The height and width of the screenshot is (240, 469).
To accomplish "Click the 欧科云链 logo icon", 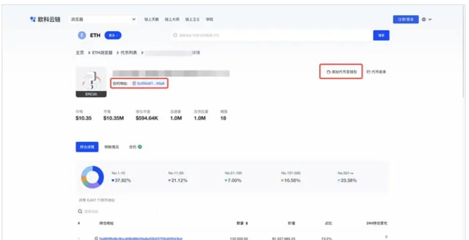I will [32, 20].
